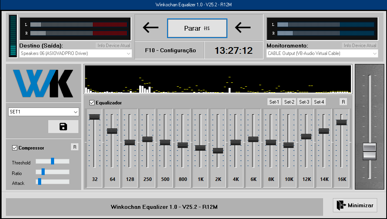Select the Set-1 equalizer preset
The width and height of the screenshot is (387, 219).
click(x=274, y=102)
